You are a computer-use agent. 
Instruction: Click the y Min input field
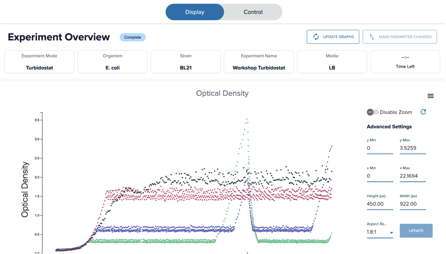(380, 148)
